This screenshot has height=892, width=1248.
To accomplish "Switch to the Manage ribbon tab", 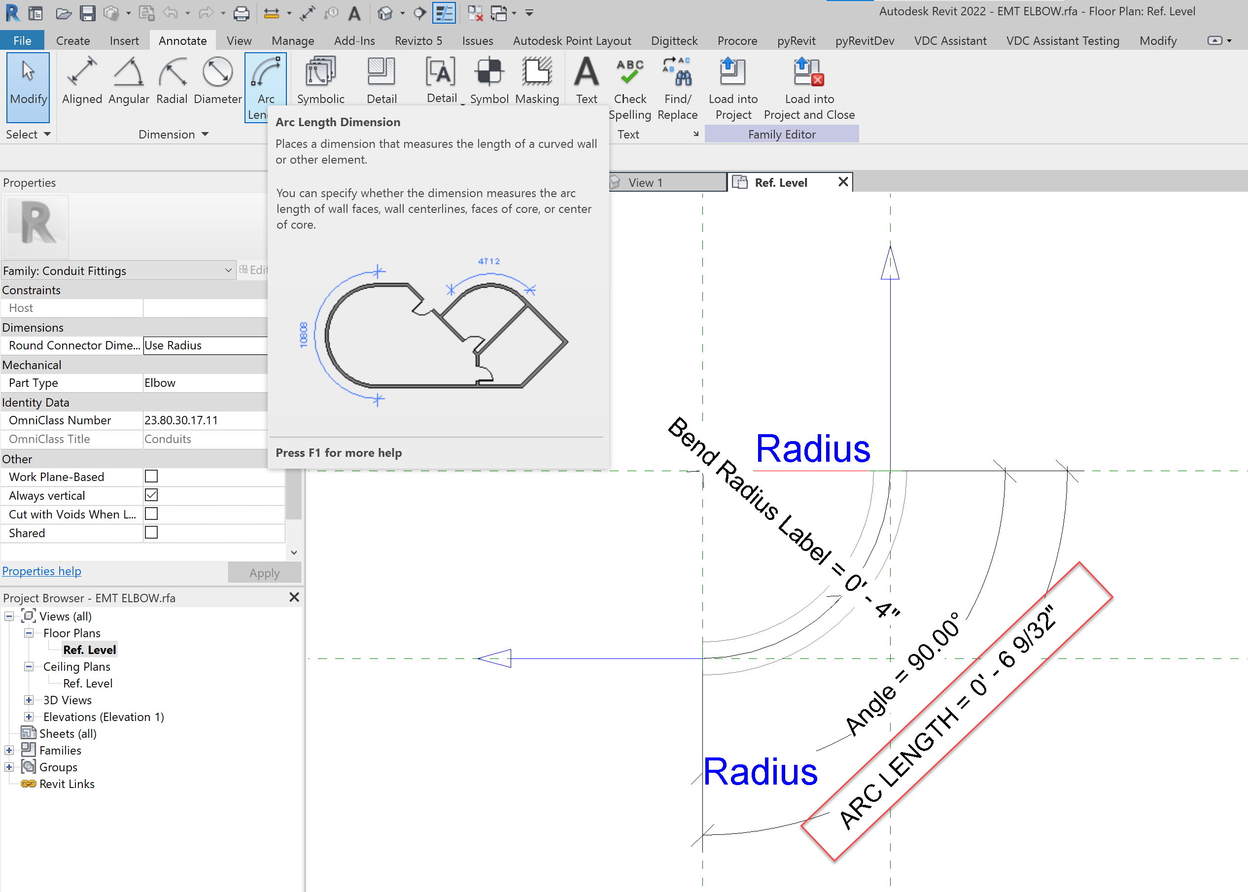I will pyautogui.click(x=293, y=40).
